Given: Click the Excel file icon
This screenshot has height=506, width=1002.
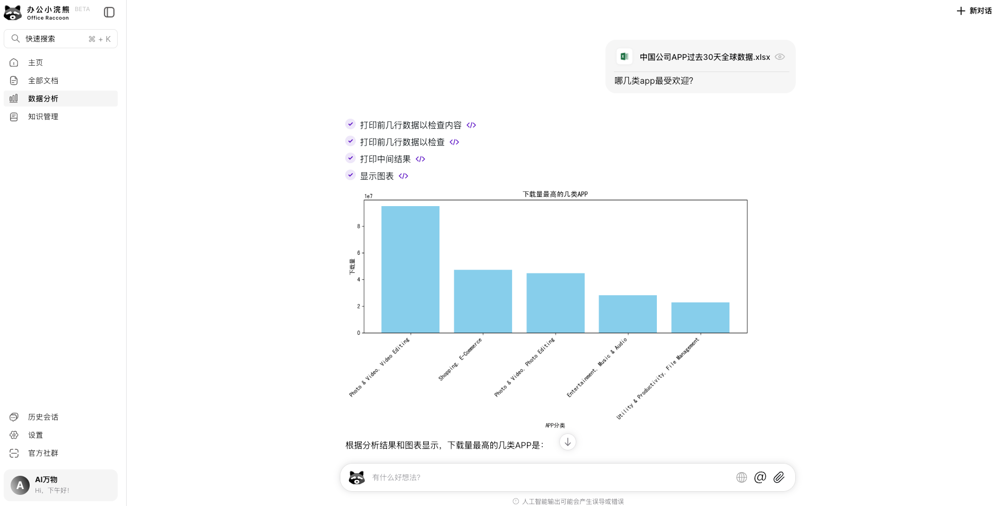Looking at the screenshot, I should coord(625,57).
